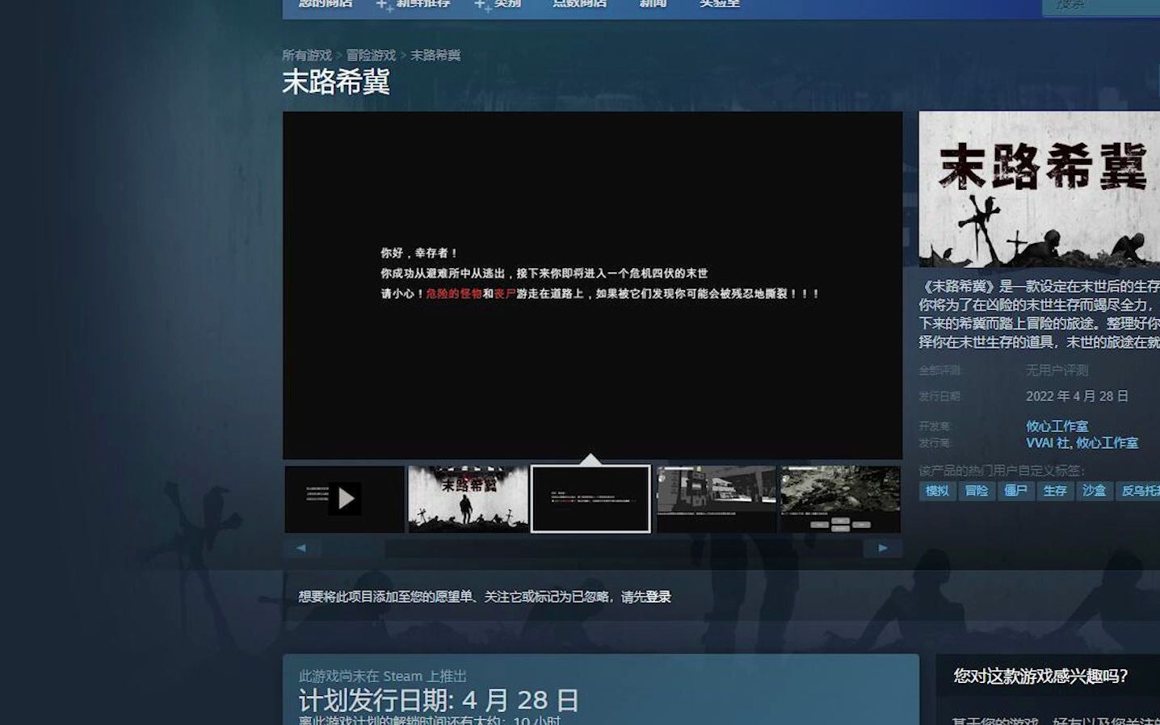Play the 末路希冀 game trailer video
This screenshot has height=725, width=1160.
pos(346,498)
